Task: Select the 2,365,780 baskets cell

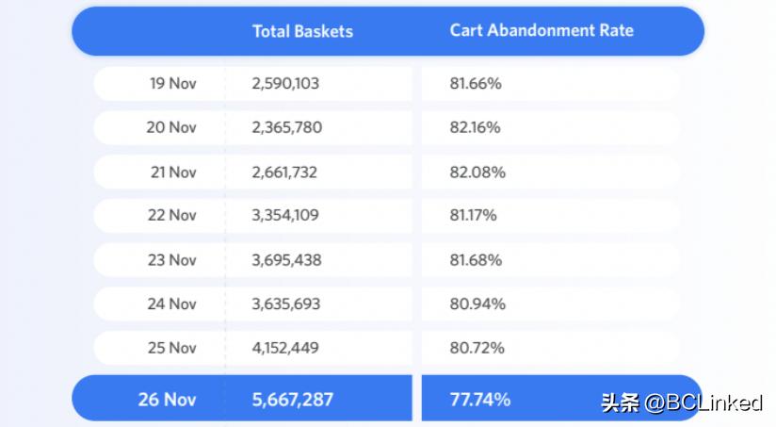Action: click(286, 127)
